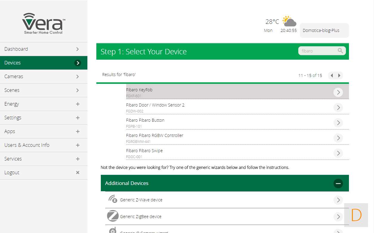Click the weather cloud icon
The image size is (374, 233).
(289, 21)
